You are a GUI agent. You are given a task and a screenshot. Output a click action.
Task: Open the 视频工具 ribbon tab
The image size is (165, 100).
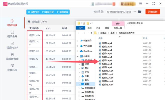point(118,28)
